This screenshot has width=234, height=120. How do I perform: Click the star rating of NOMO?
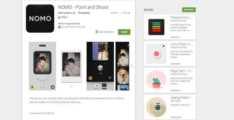116,13
